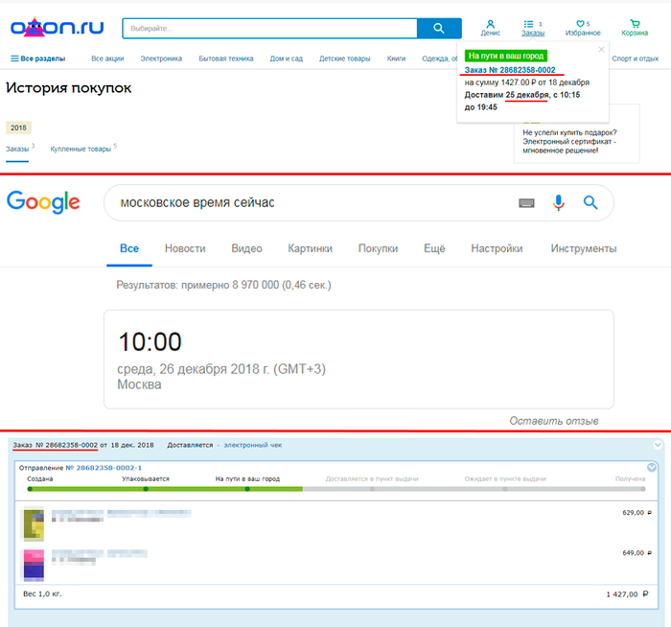
Task: Open the gift certificate promo banner
Action: [x=576, y=141]
